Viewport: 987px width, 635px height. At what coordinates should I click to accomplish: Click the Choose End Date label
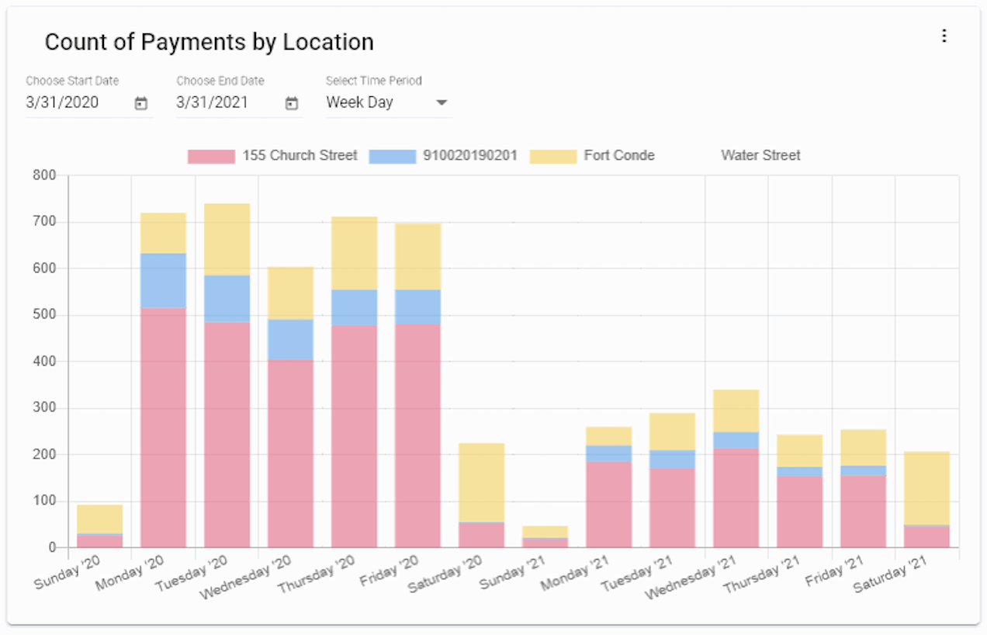click(220, 80)
